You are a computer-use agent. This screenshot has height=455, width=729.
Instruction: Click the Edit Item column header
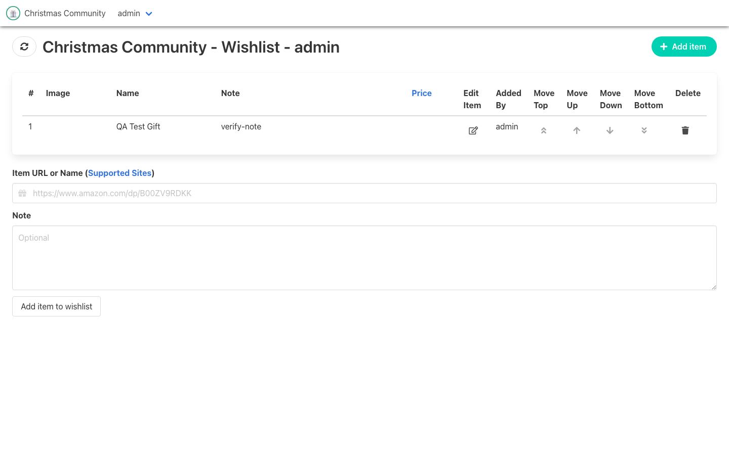point(472,99)
